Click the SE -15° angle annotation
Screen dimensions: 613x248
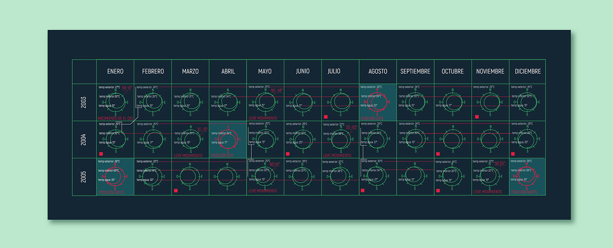tap(202, 129)
